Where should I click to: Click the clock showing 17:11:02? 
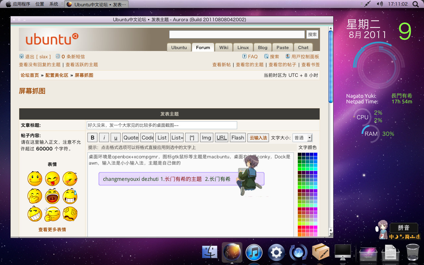click(x=397, y=4)
